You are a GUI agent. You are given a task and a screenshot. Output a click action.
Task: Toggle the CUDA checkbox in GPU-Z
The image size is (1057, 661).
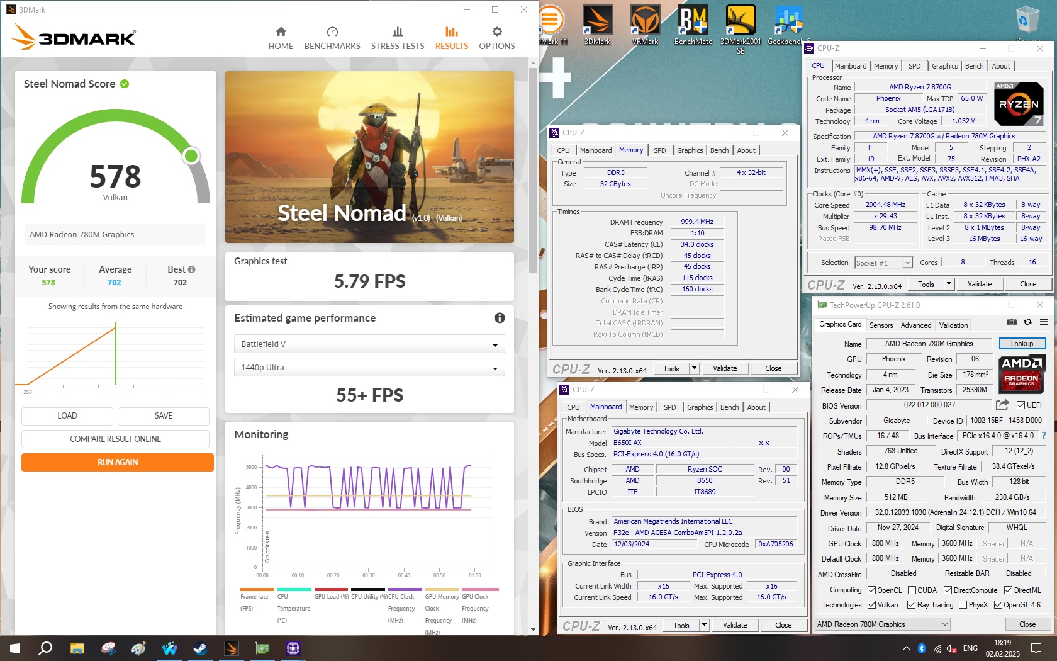pos(912,590)
